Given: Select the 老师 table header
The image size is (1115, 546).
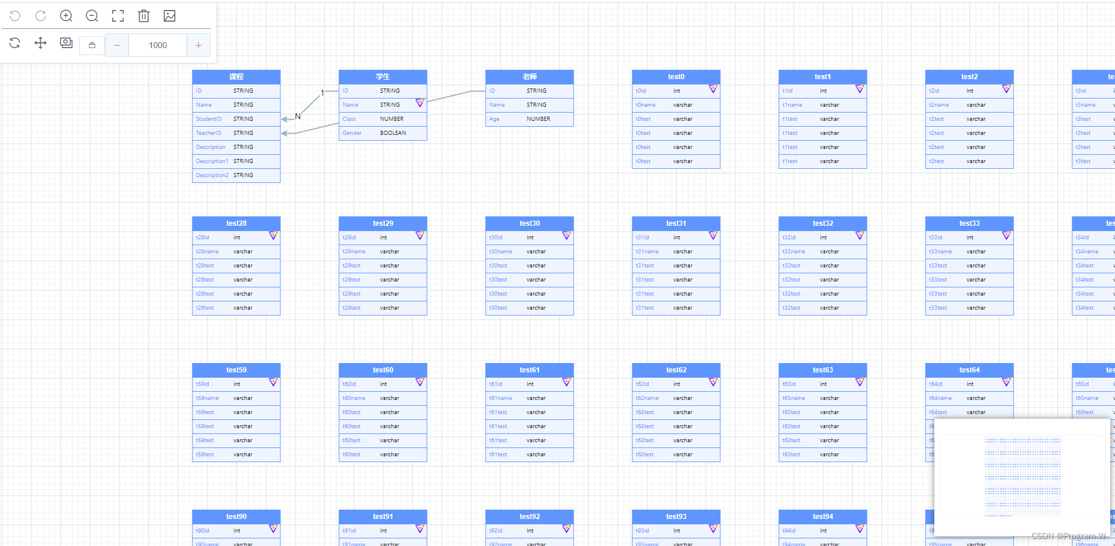Looking at the screenshot, I should point(530,77).
